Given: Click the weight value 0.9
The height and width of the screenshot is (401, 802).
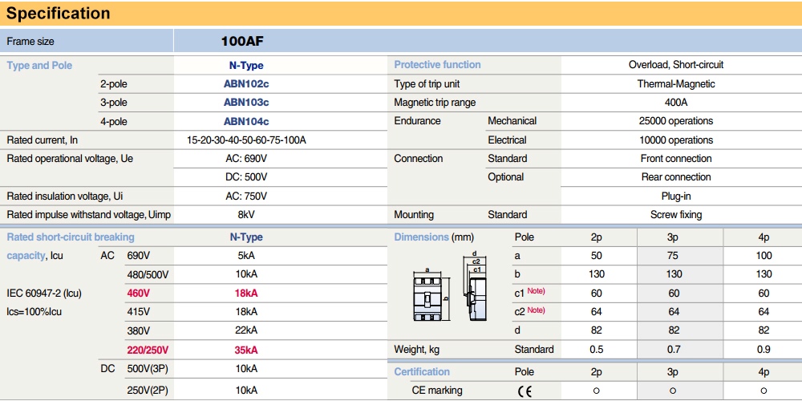Looking at the screenshot, I should [764, 350].
